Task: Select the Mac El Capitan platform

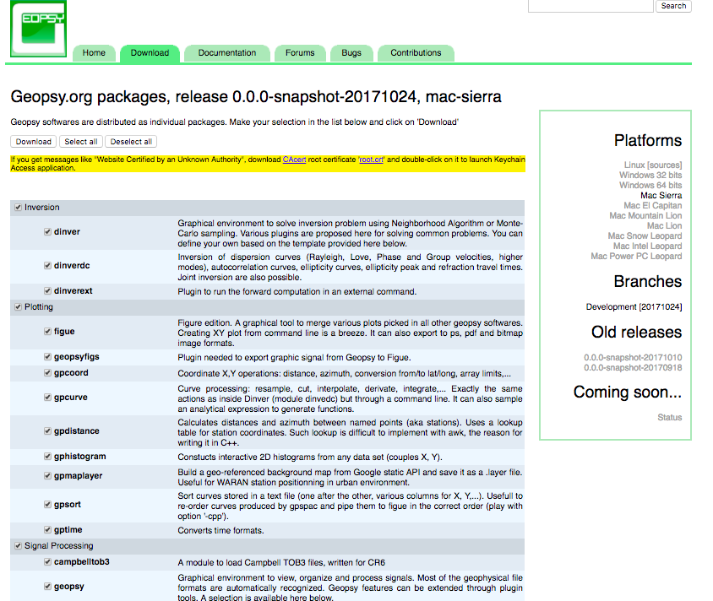Action: [x=652, y=205]
